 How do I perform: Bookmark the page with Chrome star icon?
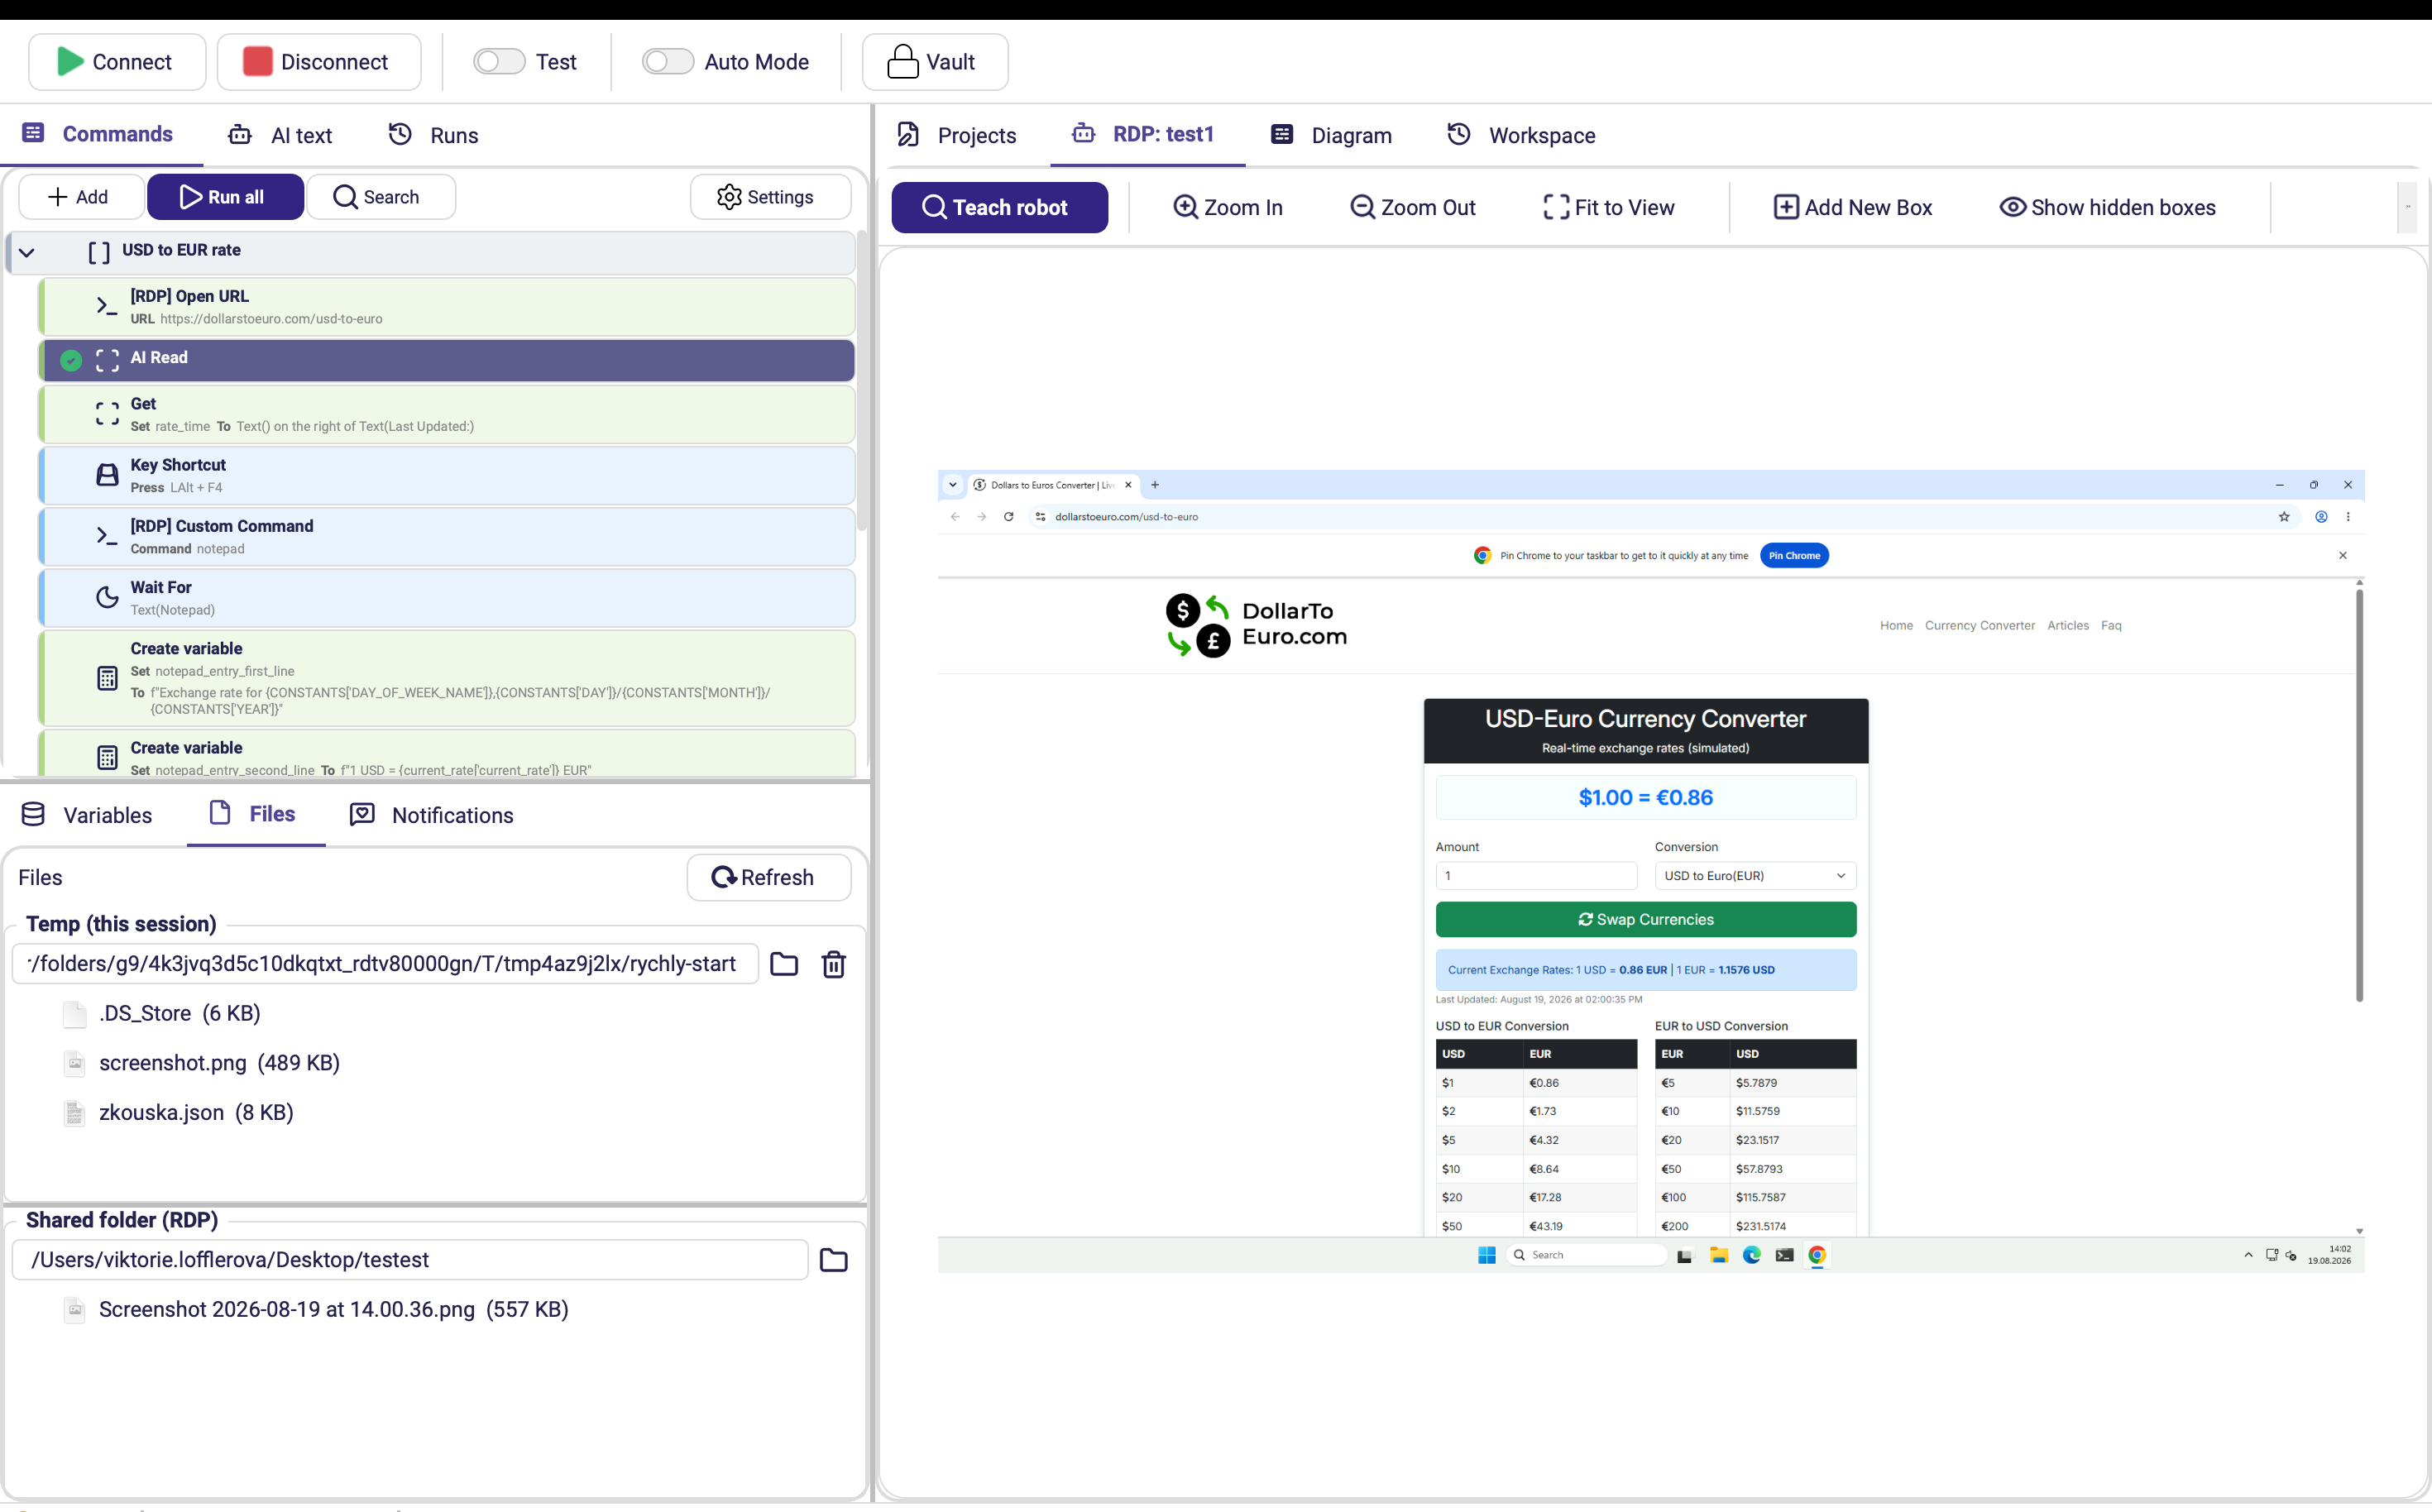click(2284, 517)
